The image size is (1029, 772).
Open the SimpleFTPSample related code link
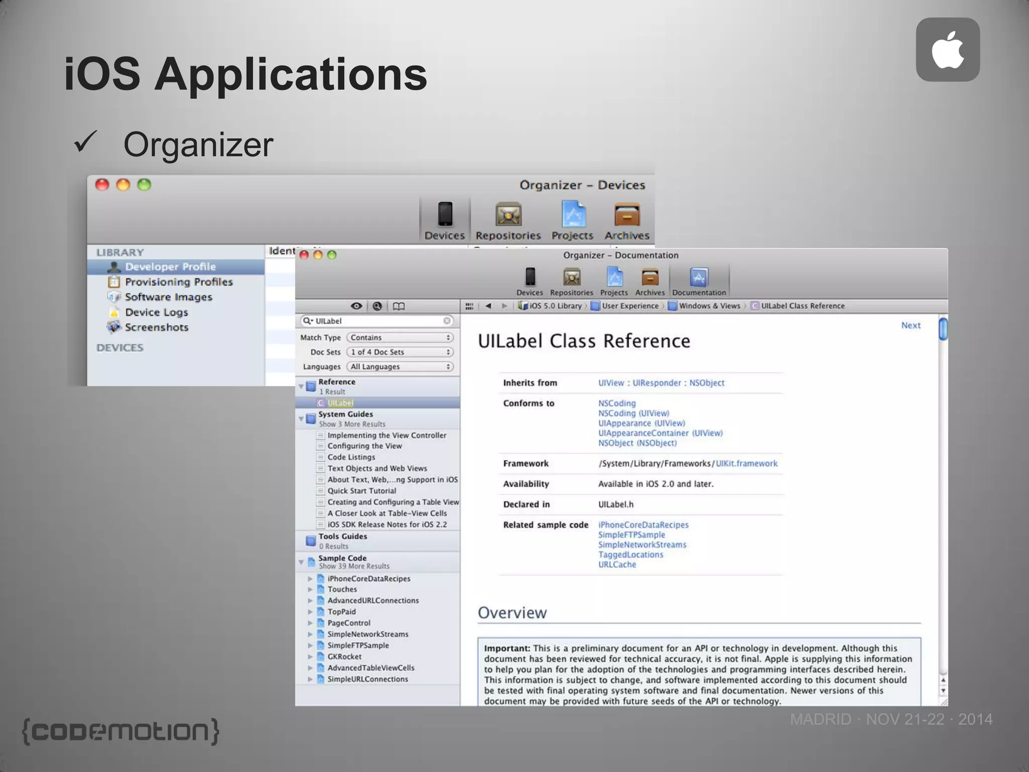point(632,535)
